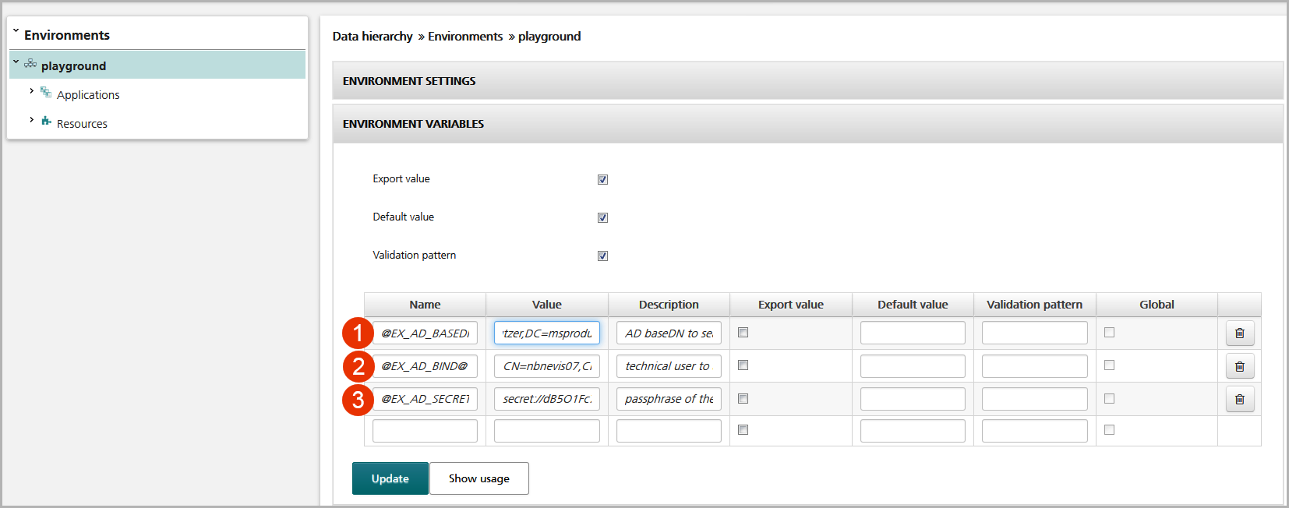The image size is (1289, 508).
Task: Click the empty Name field in the new row
Action: (x=425, y=431)
